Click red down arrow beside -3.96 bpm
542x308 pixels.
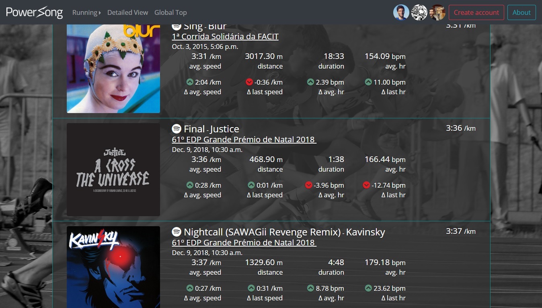point(309,185)
